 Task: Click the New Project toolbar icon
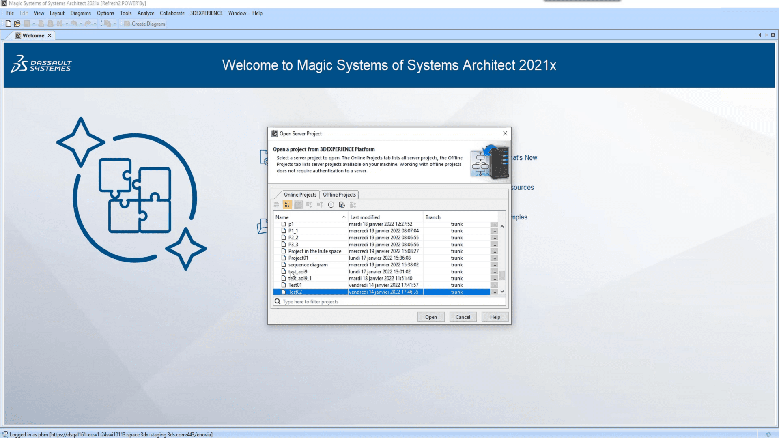pos(8,24)
